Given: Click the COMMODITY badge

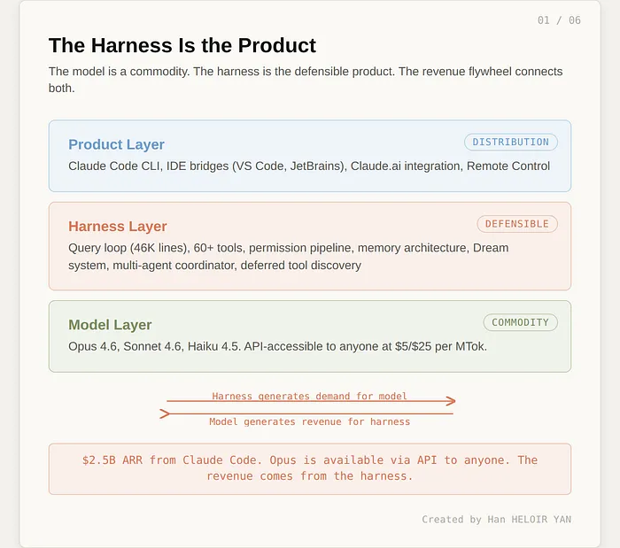Looking at the screenshot, I should [520, 322].
